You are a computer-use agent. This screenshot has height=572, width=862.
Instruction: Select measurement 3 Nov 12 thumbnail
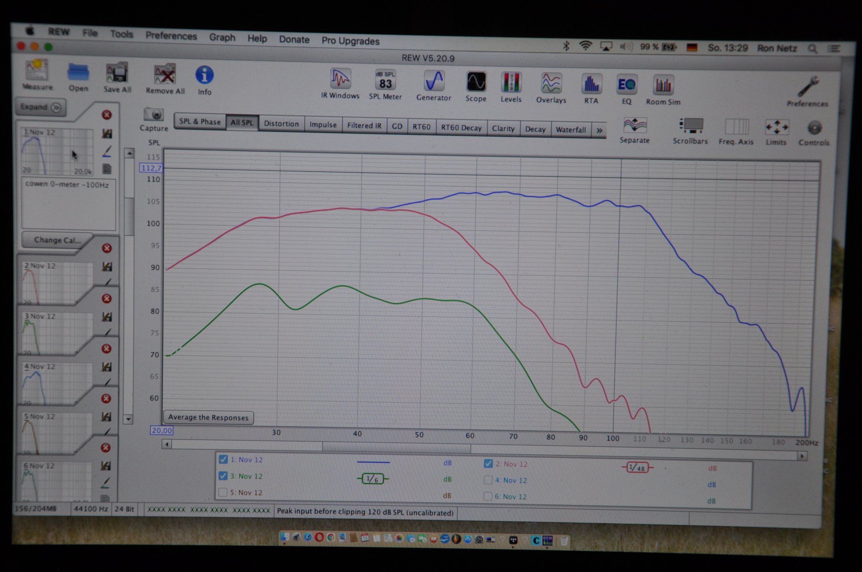(57, 333)
